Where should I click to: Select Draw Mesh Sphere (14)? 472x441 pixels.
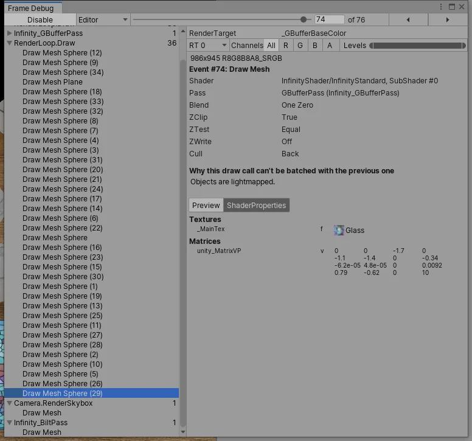click(92, 209)
